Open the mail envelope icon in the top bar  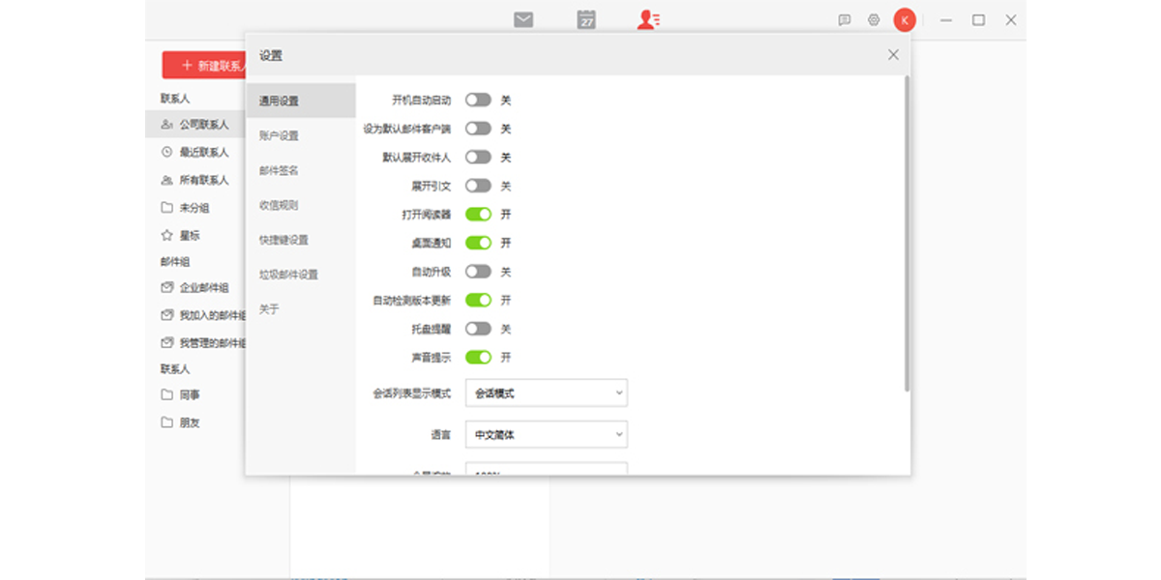click(x=523, y=18)
